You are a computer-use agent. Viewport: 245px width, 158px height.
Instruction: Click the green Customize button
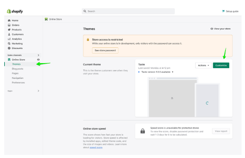click(x=221, y=66)
